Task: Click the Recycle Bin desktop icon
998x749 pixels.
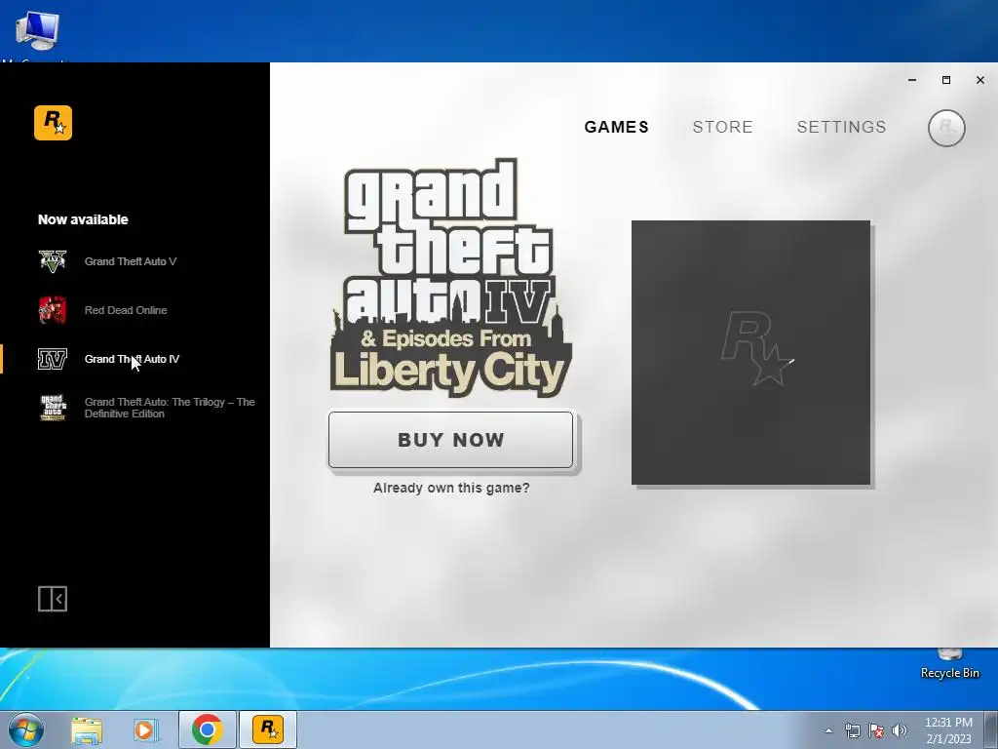Action: (x=949, y=663)
